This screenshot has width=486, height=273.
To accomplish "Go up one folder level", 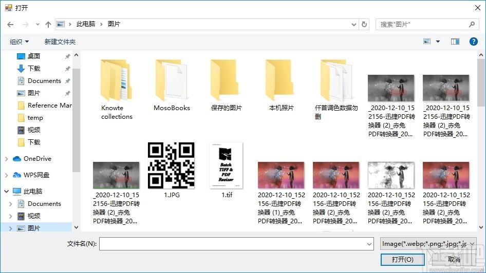I will click(48, 25).
